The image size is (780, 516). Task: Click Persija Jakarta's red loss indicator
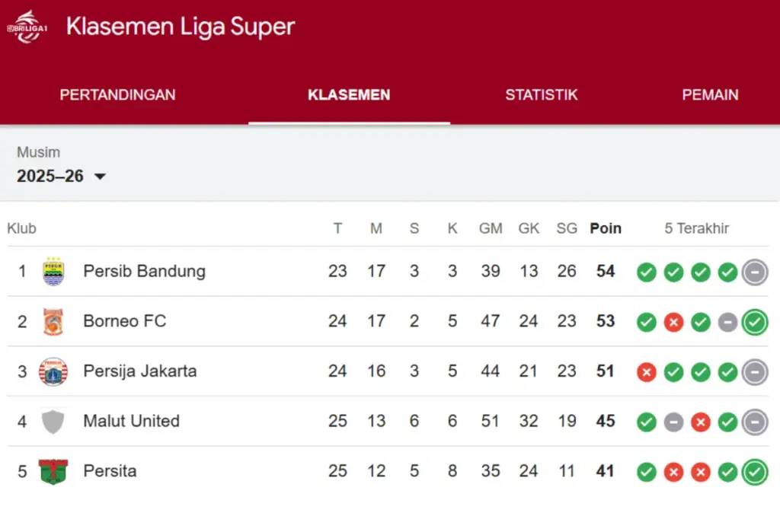pyautogui.click(x=646, y=372)
